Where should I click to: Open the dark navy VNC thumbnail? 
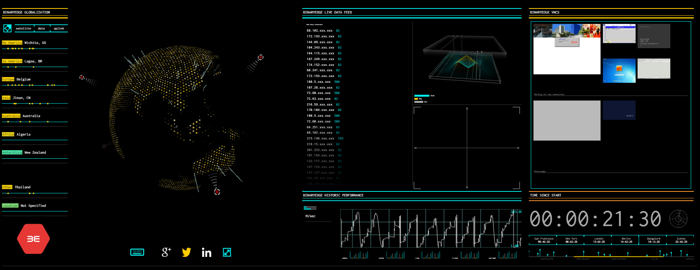point(619,110)
